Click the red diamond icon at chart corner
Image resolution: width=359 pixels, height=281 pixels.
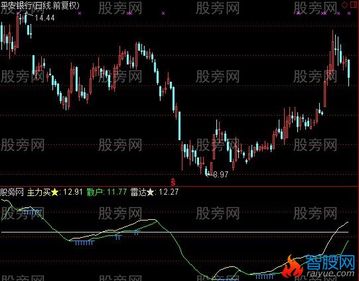pos(344,5)
